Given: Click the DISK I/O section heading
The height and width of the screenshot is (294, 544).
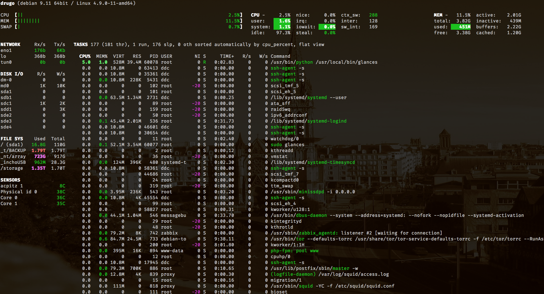Looking at the screenshot, I should [x=12, y=74].
